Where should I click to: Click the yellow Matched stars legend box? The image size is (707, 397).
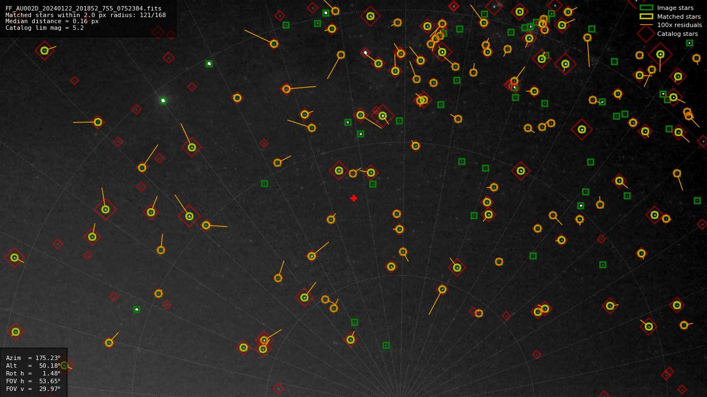(x=646, y=16)
